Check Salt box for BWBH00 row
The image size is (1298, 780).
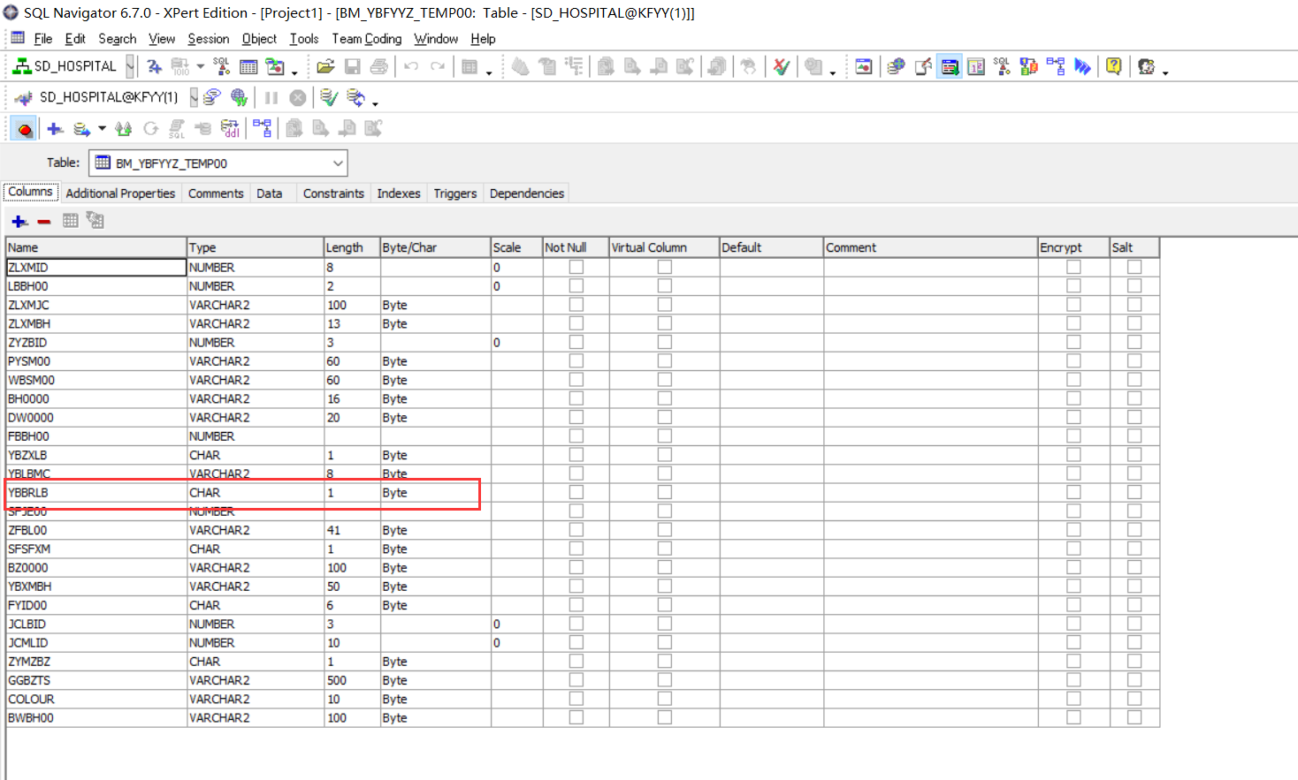point(1134,717)
